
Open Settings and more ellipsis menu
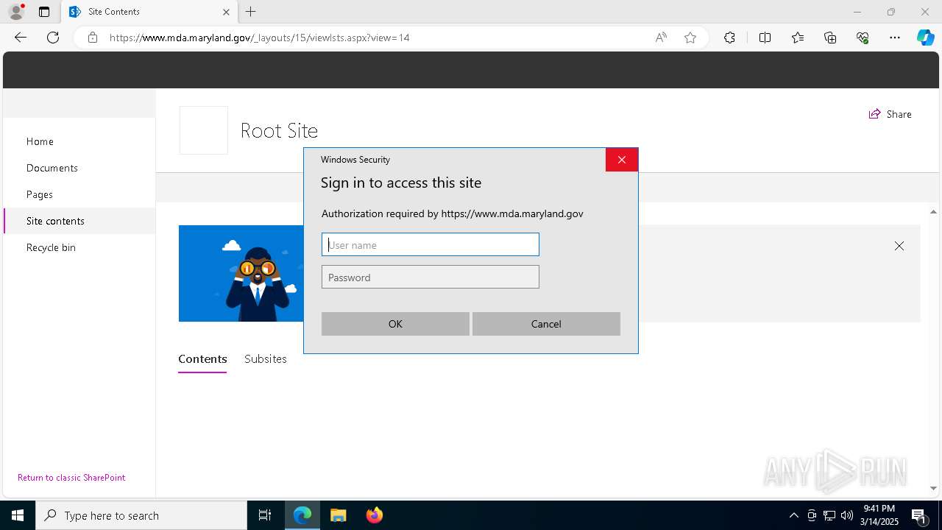pyautogui.click(x=895, y=38)
